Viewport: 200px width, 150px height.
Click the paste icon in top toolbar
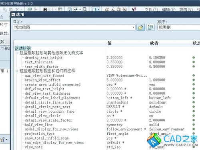(x=11, y=9)
